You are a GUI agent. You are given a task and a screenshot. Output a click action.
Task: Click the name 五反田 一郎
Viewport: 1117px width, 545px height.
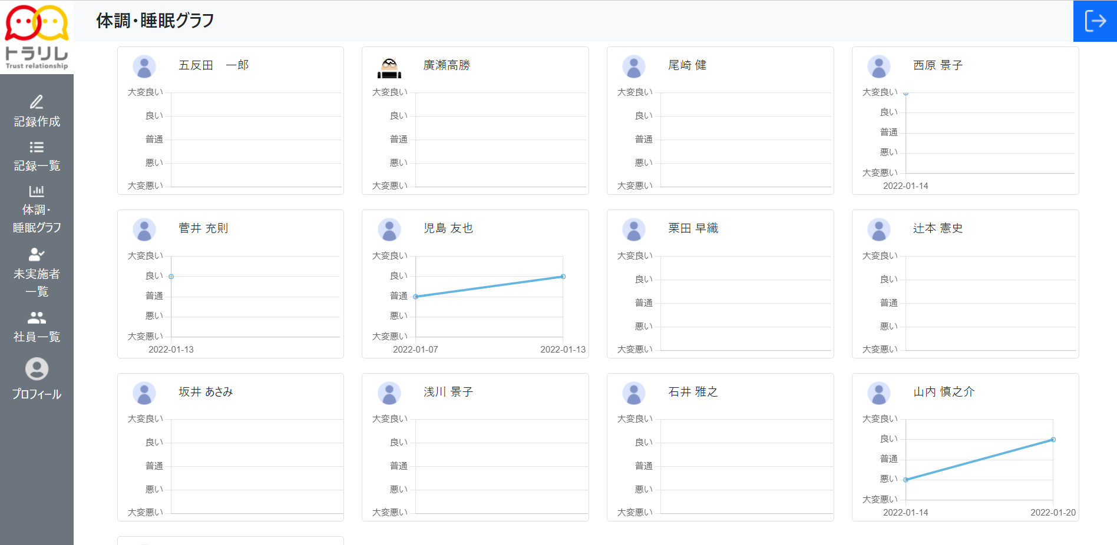[214, 65]
